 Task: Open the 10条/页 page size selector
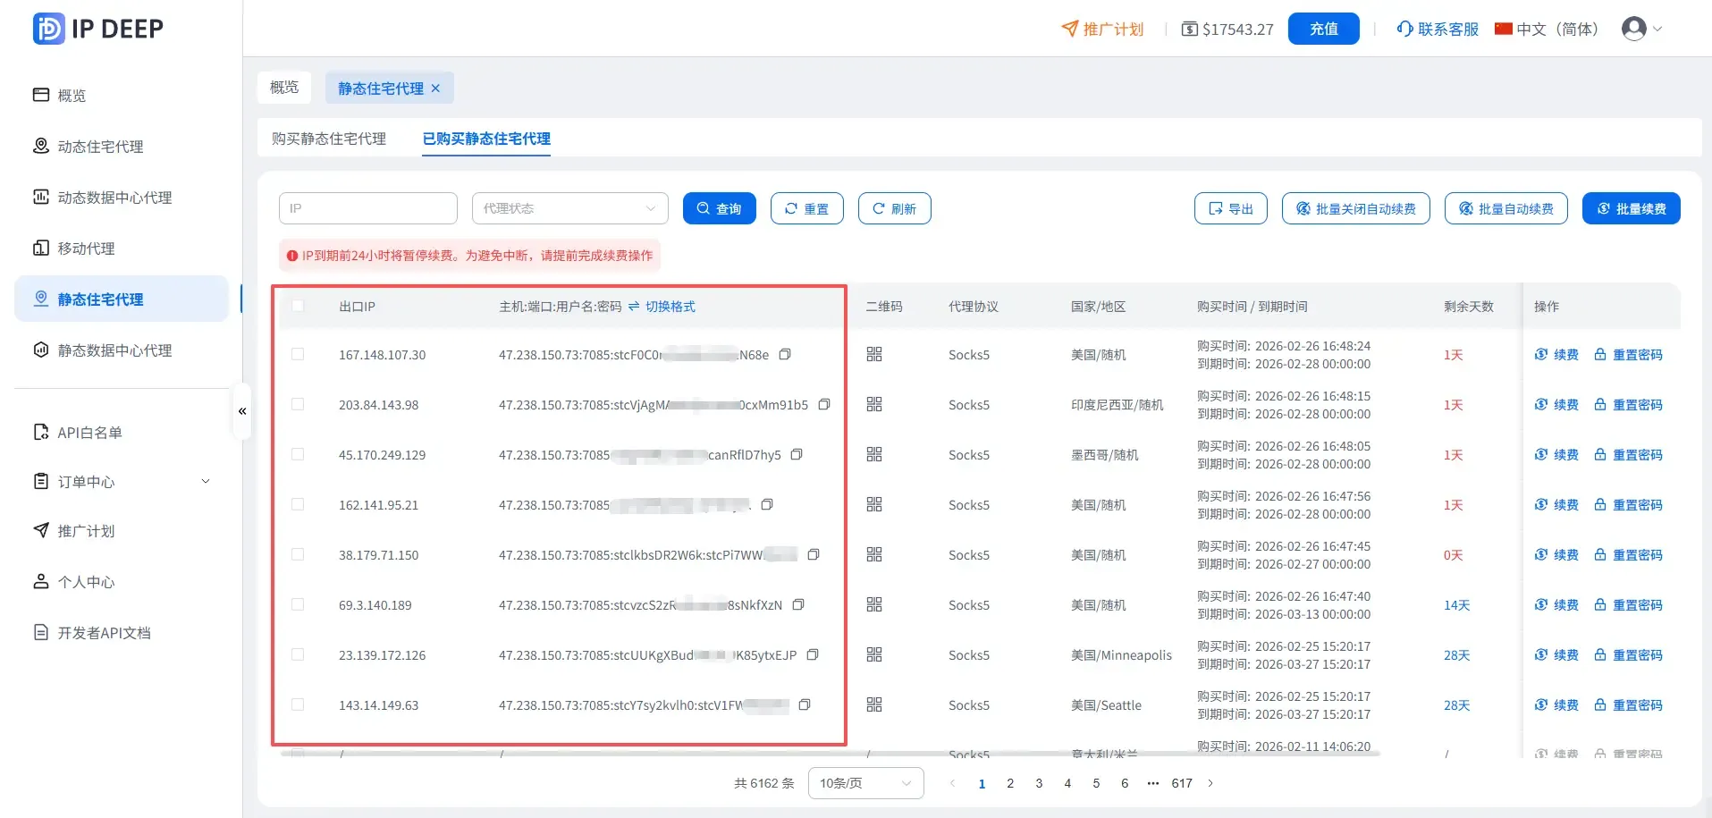point(864,782)
